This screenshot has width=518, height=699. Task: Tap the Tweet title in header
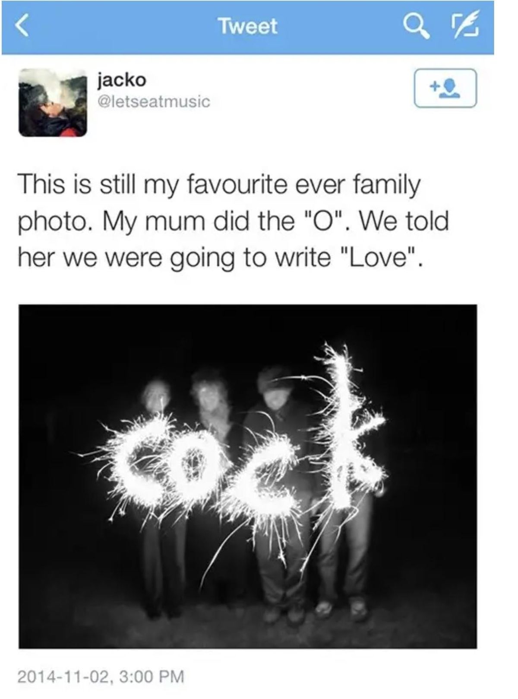(x=248, y=26)
